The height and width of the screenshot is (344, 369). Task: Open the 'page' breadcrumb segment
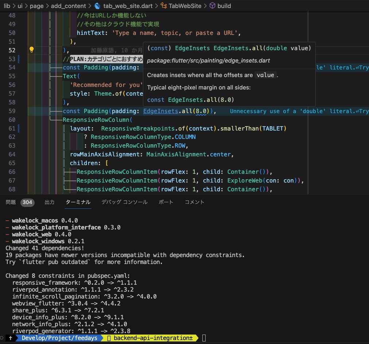coord(36,6)
